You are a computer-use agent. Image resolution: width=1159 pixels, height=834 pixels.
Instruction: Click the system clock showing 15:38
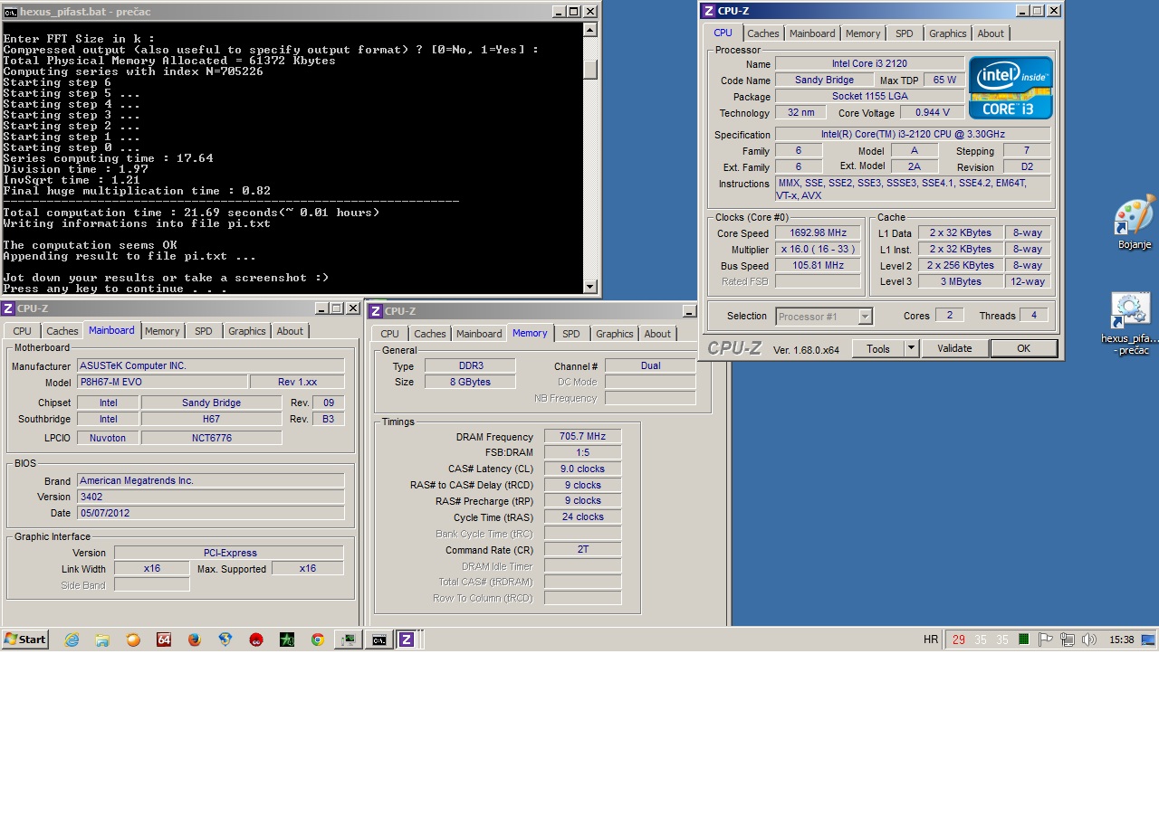point(1121,640)
